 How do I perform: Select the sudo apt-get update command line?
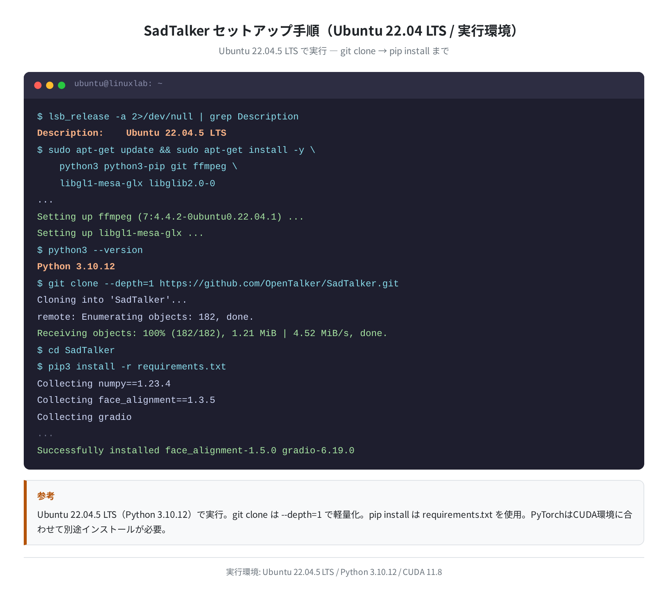pyautogui.click(x=176, y=150)
